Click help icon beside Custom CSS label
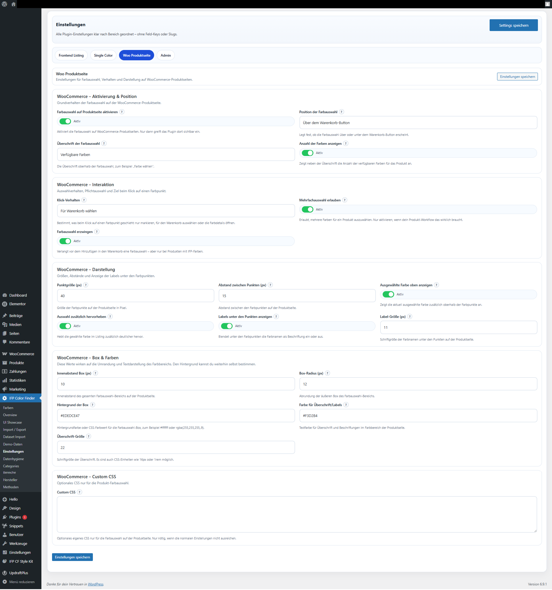 79,492
